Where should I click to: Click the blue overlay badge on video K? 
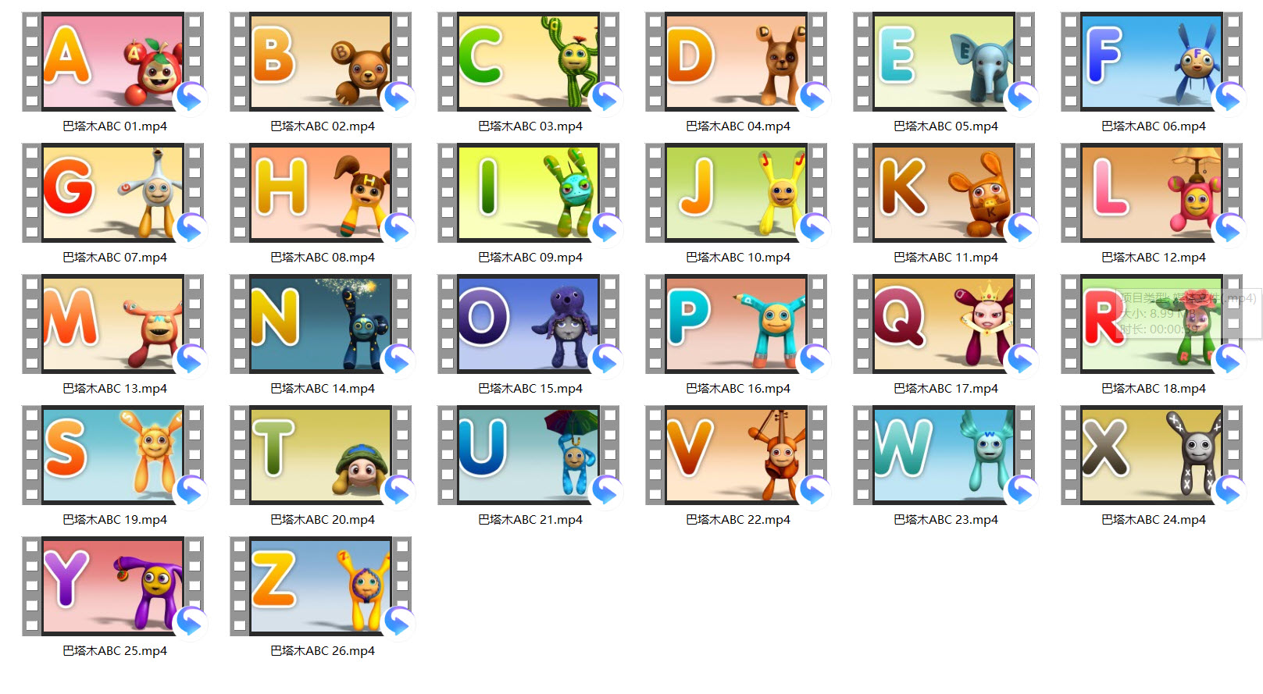[x=1022, y=230]
